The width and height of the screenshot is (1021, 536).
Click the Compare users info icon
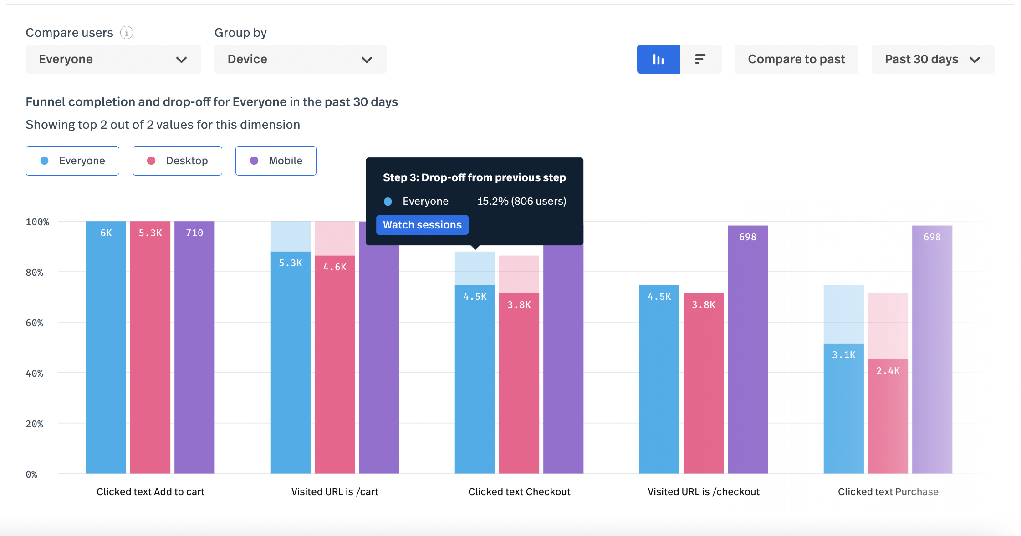pos(126,33)
